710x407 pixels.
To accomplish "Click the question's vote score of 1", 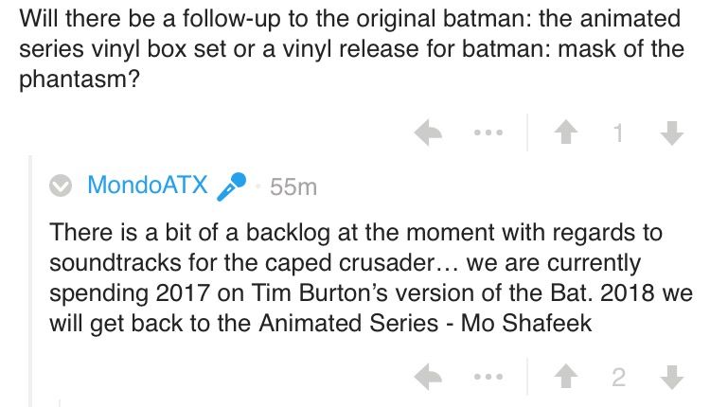I will [x=618, y=134].
